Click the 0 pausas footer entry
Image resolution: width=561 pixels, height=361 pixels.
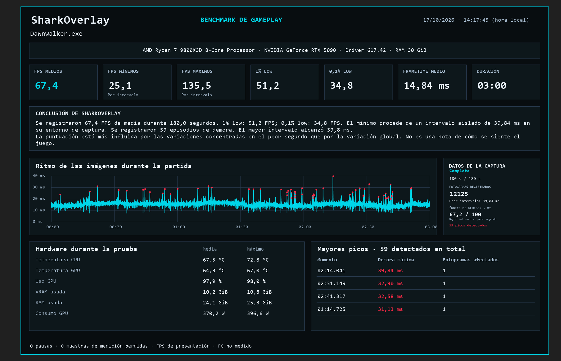tap(41, 346)
